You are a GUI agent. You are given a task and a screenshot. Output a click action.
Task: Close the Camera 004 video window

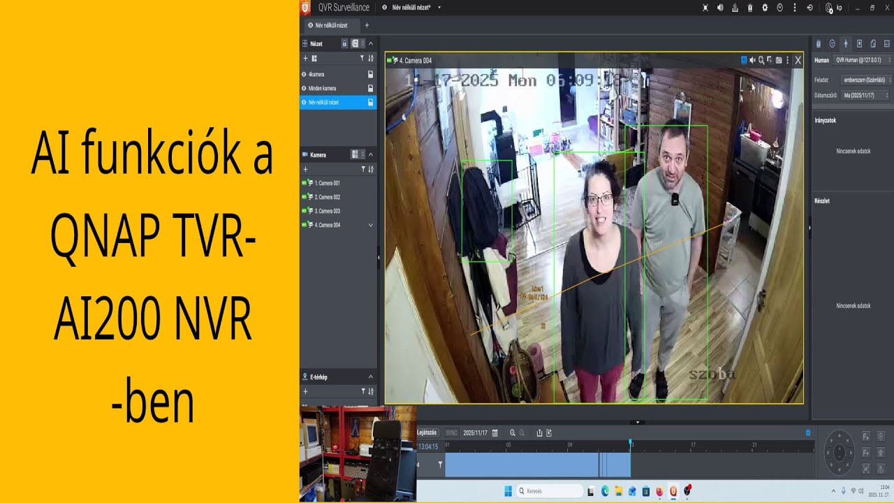[798, 60]
